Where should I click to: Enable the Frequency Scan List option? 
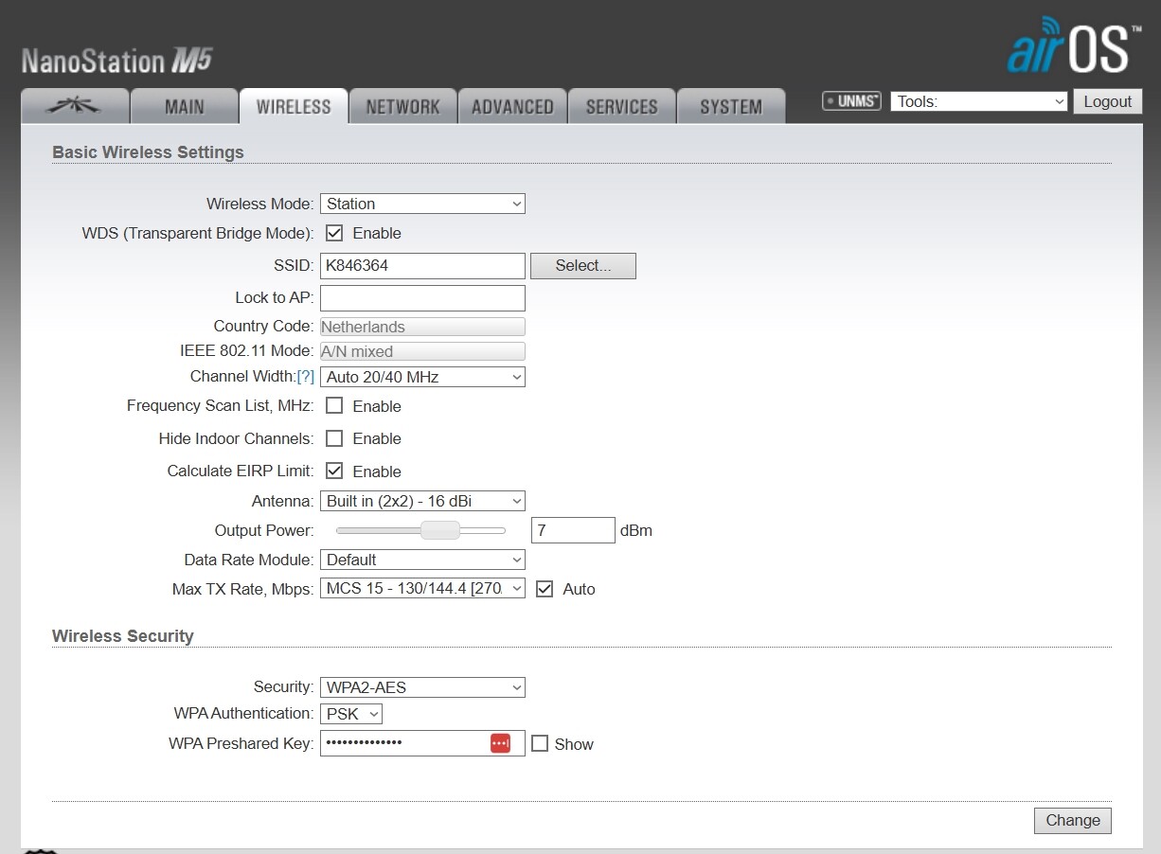click(x=334, y=405)
